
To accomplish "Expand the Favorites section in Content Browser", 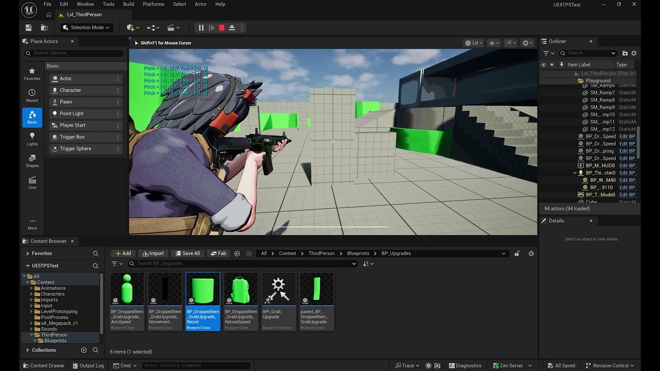I will coord(28,254).
